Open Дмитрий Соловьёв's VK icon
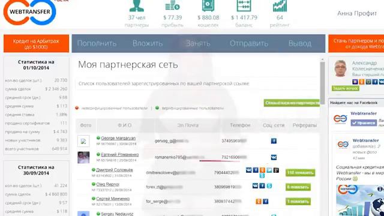Screen dimensions: 384x216 pyautogui.click(x=248, y=170)
